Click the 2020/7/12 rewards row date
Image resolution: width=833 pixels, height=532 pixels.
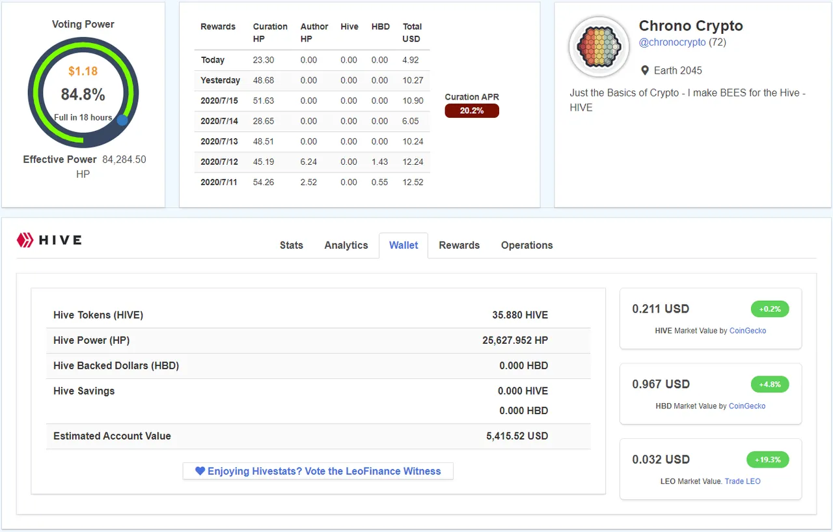tap(219, 162)
